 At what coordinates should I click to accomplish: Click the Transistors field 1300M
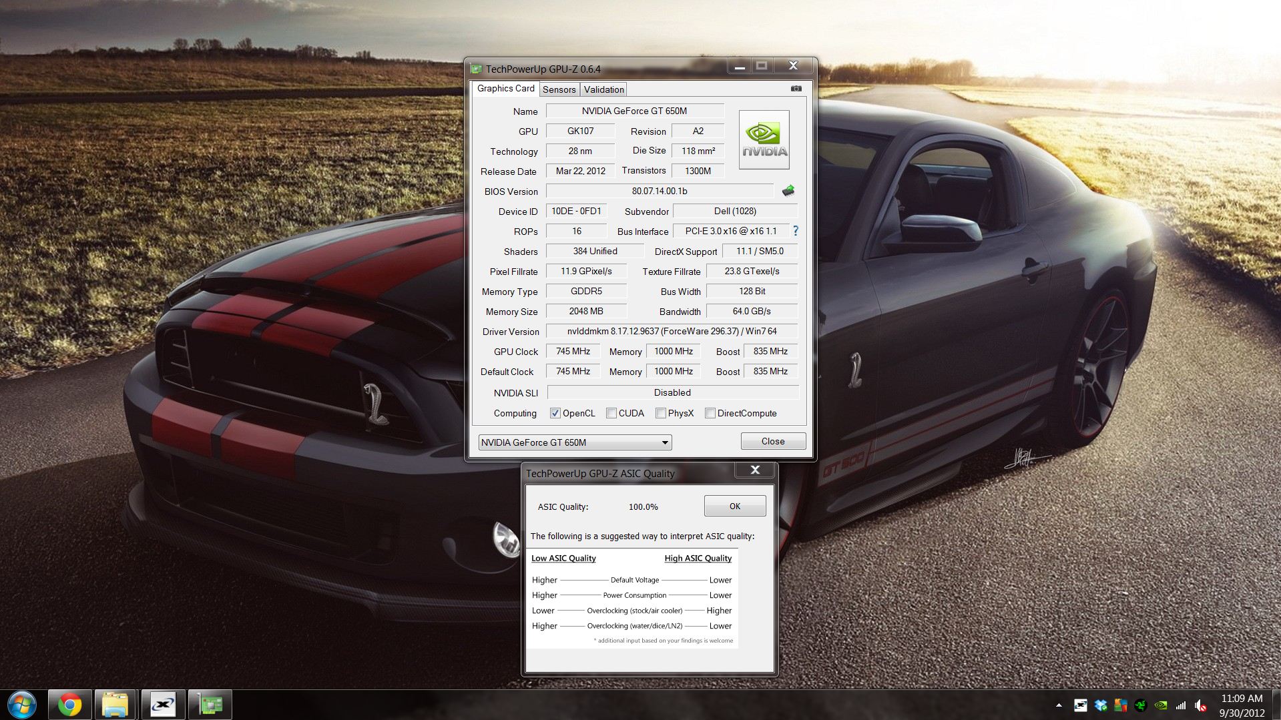click(x=698, y=171)
